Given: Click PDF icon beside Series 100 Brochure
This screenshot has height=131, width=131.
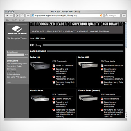Looking at the screenshot, I should pyautogui.click(x=54, y=65).
